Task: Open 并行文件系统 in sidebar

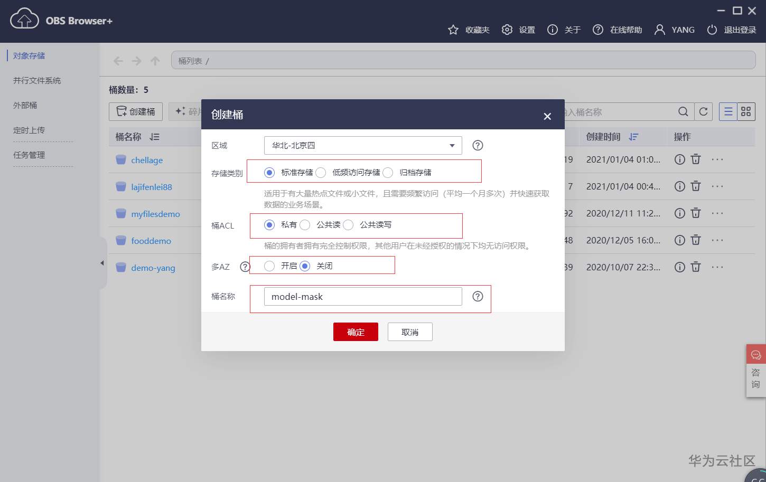Action: (x=37, y=80)
